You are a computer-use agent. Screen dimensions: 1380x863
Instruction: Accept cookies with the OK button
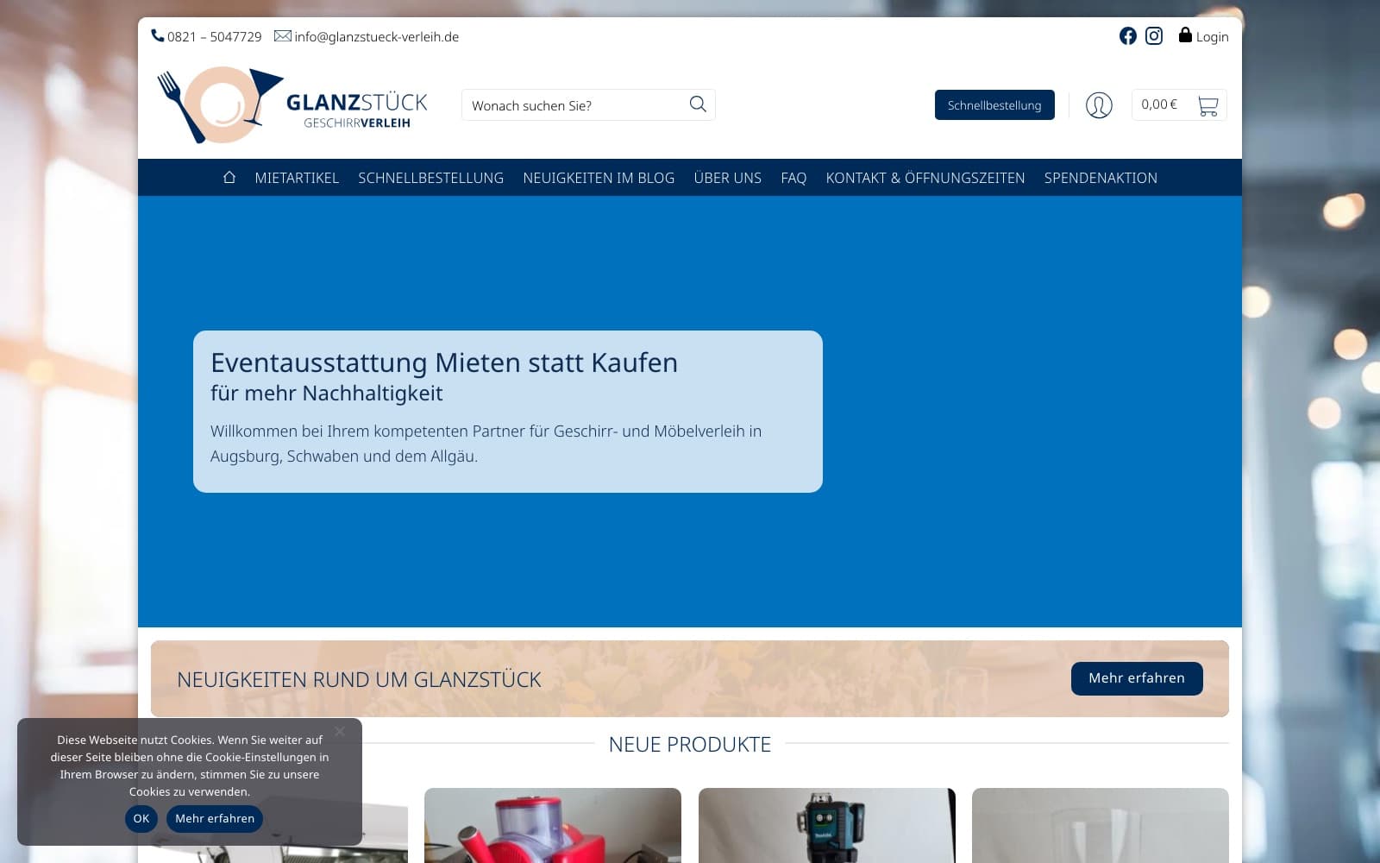(x=141, y=818)
